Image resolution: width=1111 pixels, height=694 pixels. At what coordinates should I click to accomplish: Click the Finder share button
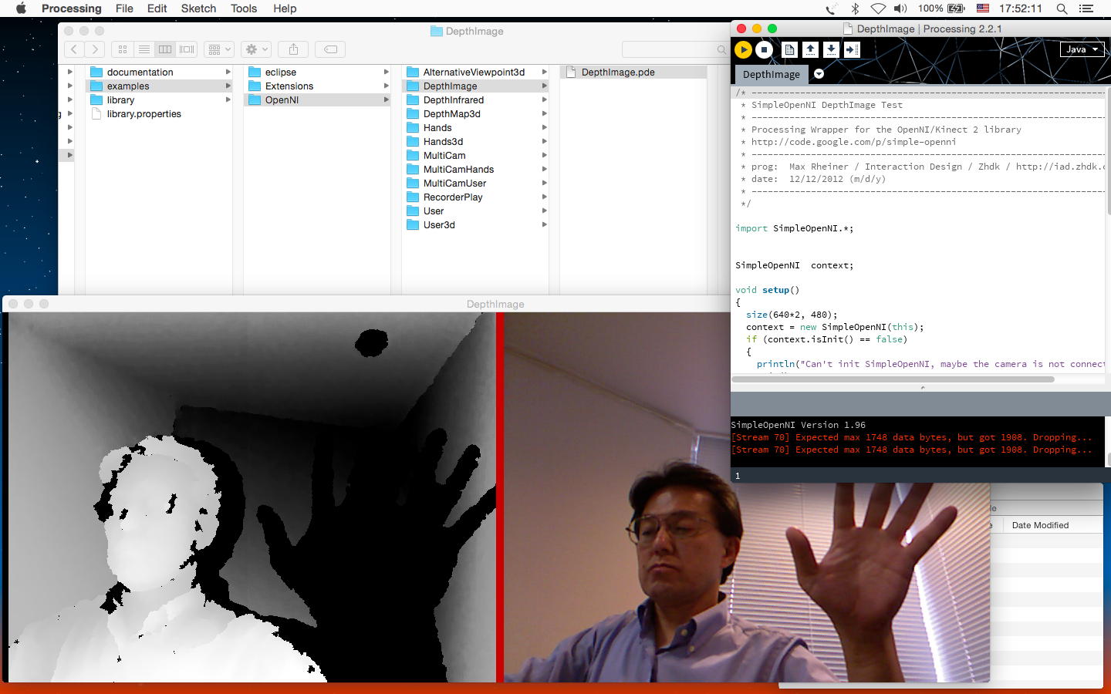(x=293, y=49)
